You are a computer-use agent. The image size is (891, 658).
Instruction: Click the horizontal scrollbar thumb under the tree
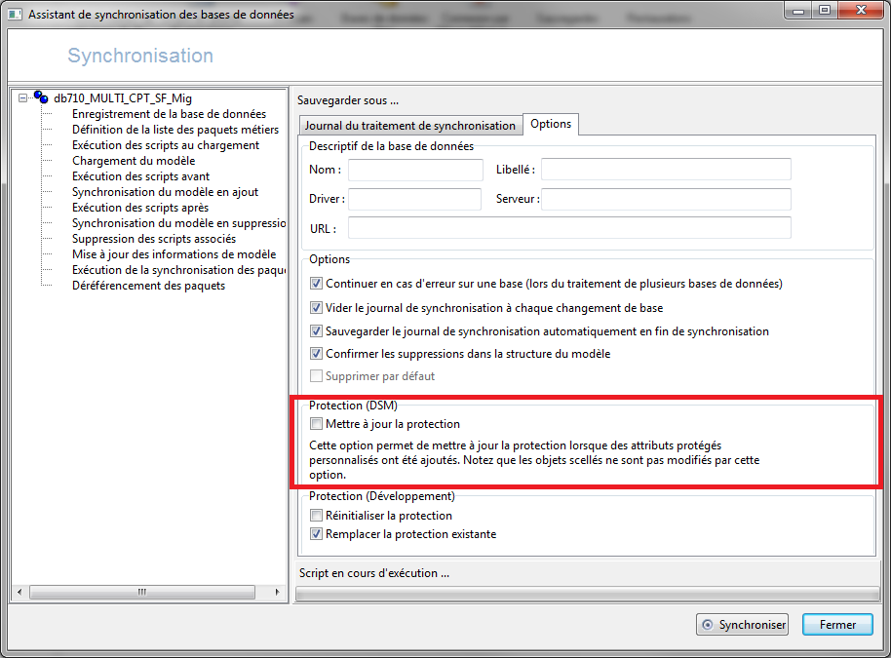pyautogui.click(x=142, y=592)
